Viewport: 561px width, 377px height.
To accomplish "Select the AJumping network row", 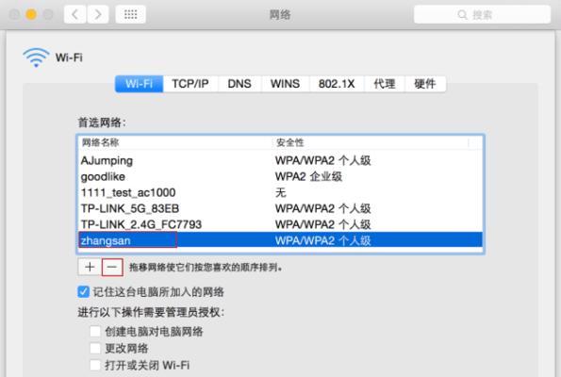I will pos(280,160).
